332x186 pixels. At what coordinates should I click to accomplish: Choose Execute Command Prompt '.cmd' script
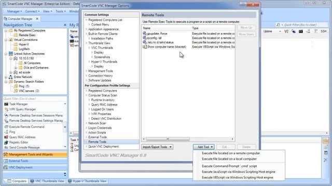click(239, 166)
